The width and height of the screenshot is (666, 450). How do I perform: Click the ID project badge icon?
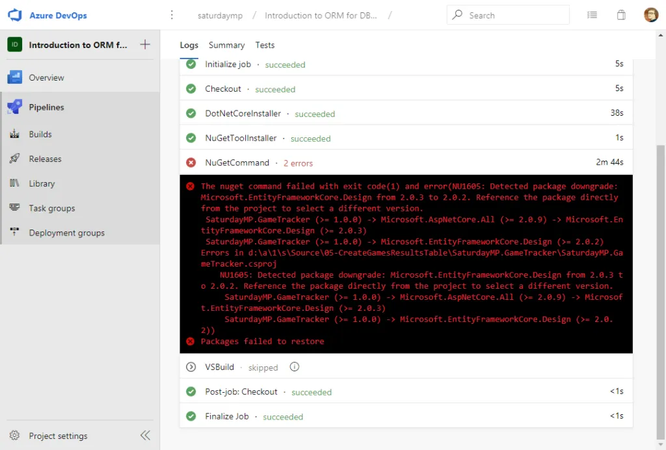point(14,44)
